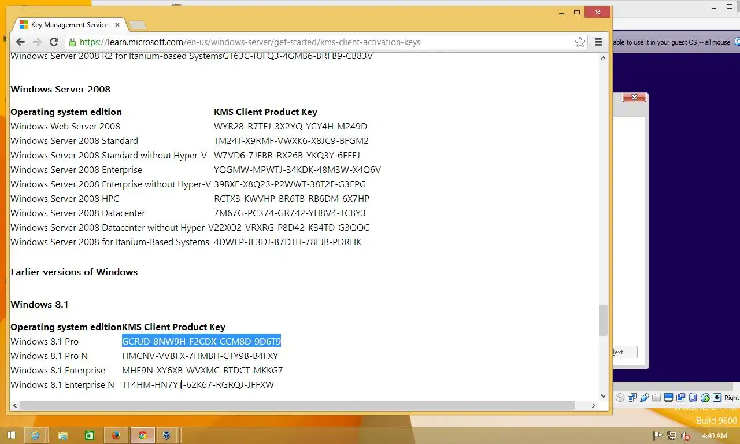Click Chrome's forward navigation arrow

pos(37,42)
